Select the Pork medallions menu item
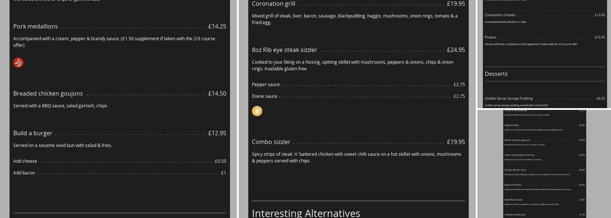611x218 pixels. coord(35,27)
